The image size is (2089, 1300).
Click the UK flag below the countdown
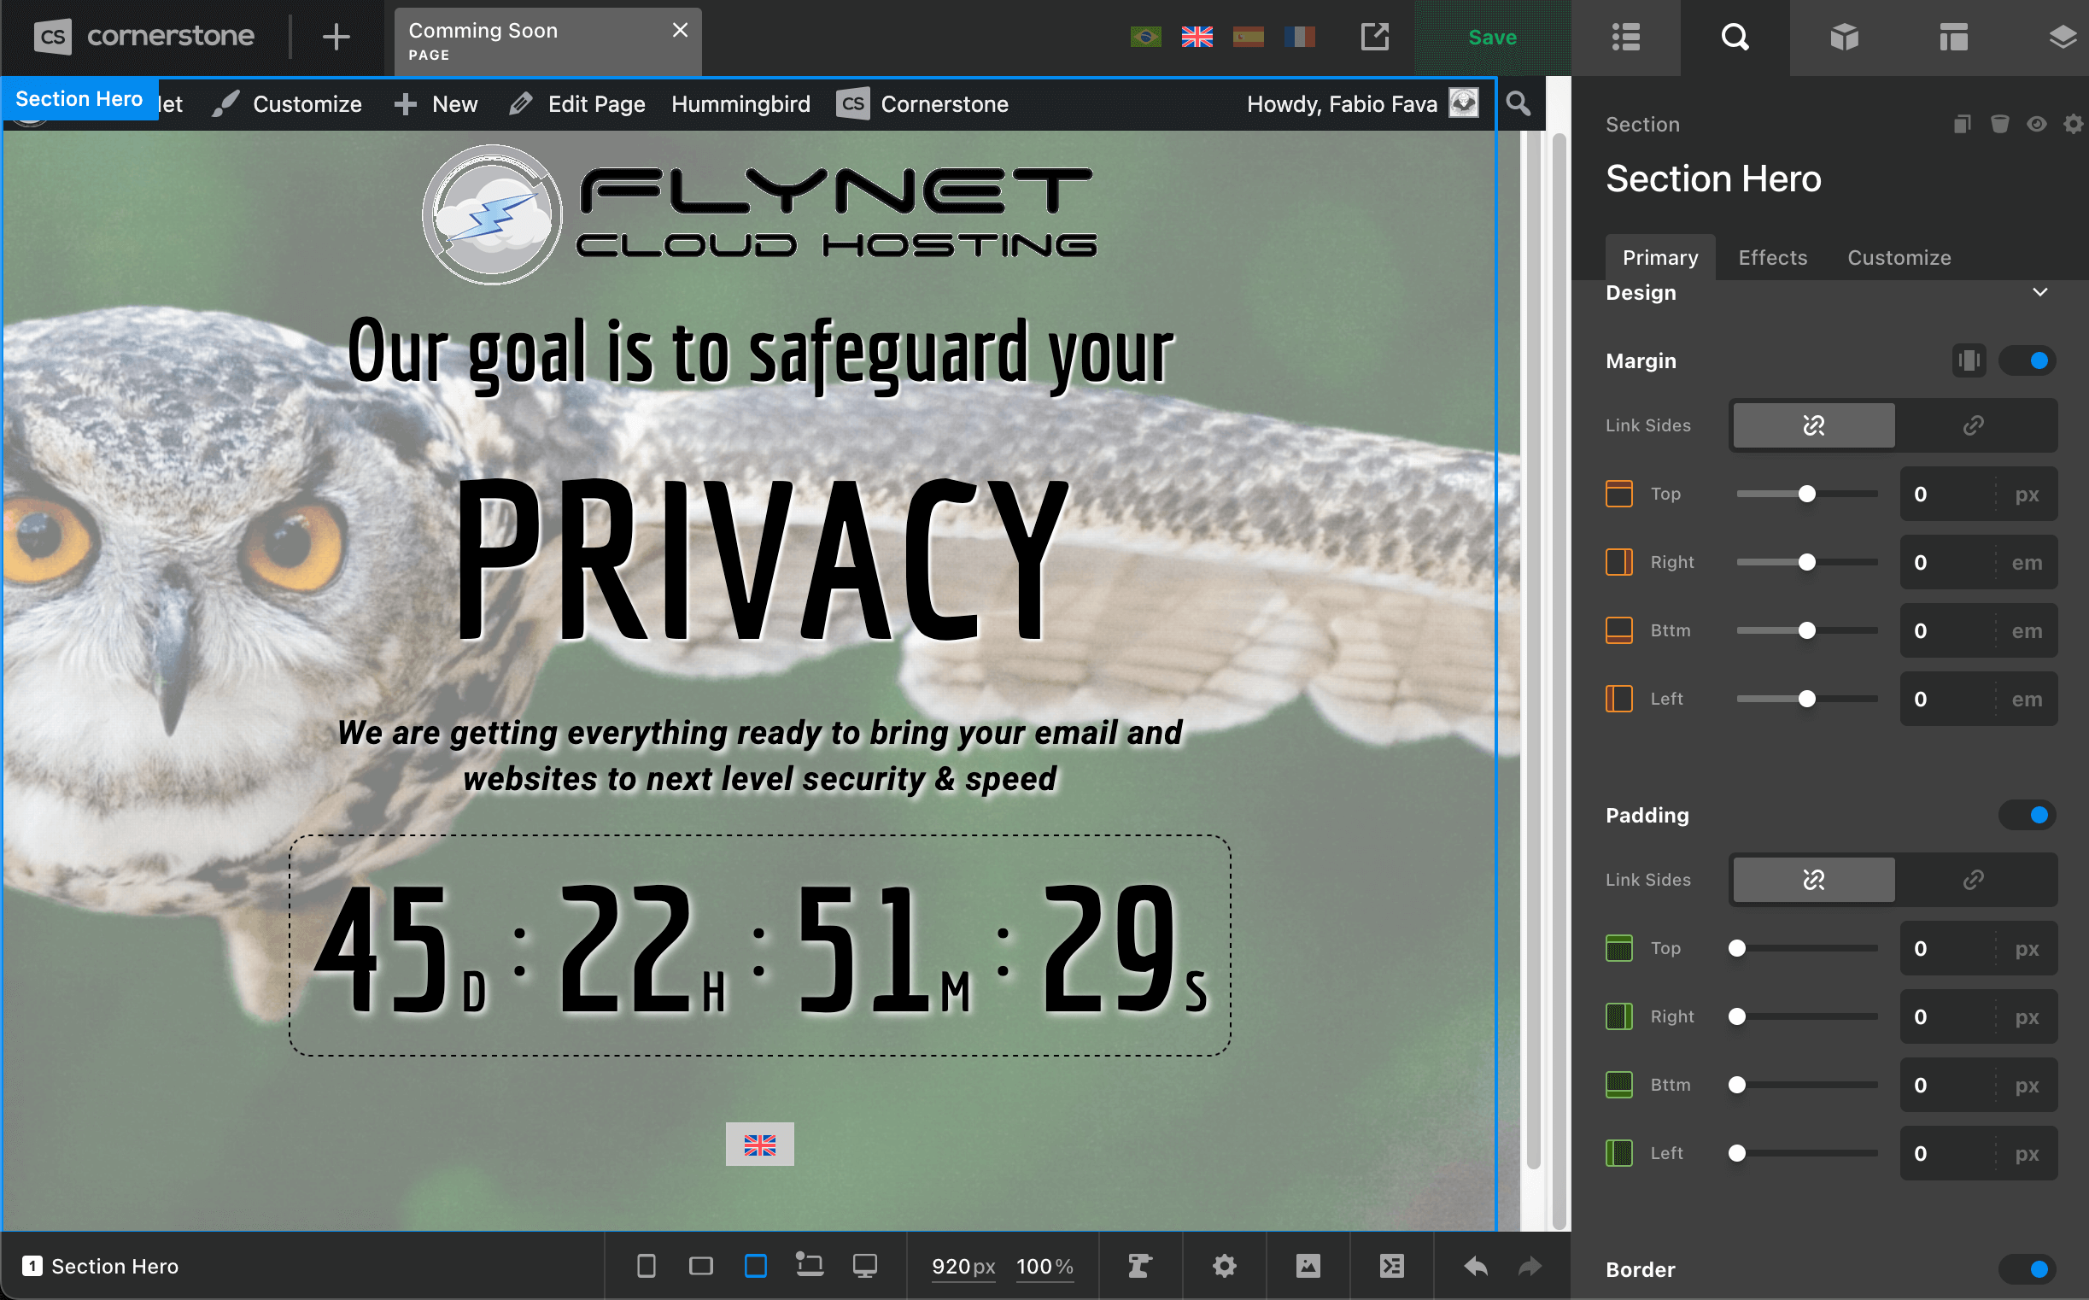point(759,1145)
